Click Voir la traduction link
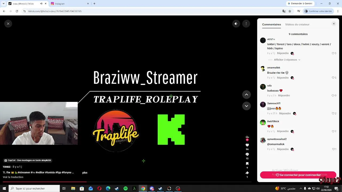The image size is (342, 192). 13,177
